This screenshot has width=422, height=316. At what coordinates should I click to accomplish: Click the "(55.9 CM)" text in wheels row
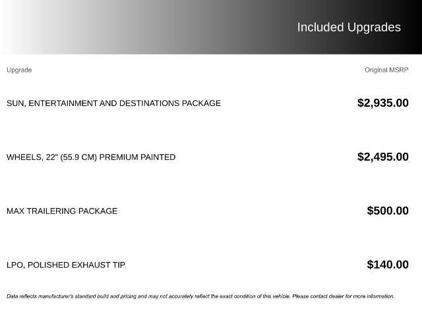click(x=78, y=157)
